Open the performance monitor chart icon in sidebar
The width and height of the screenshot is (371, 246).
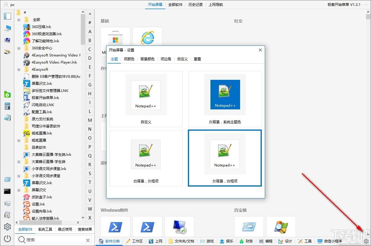point(7,203)
